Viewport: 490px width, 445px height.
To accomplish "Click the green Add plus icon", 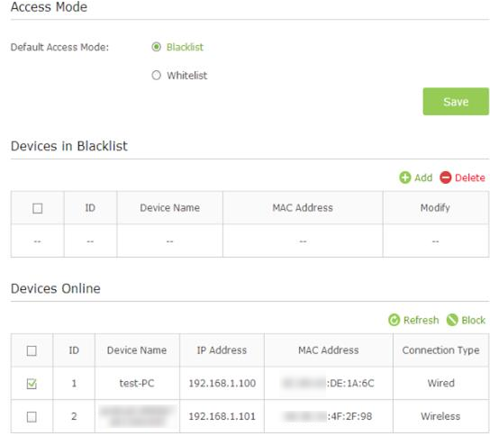I will click(x=405, y=177).
